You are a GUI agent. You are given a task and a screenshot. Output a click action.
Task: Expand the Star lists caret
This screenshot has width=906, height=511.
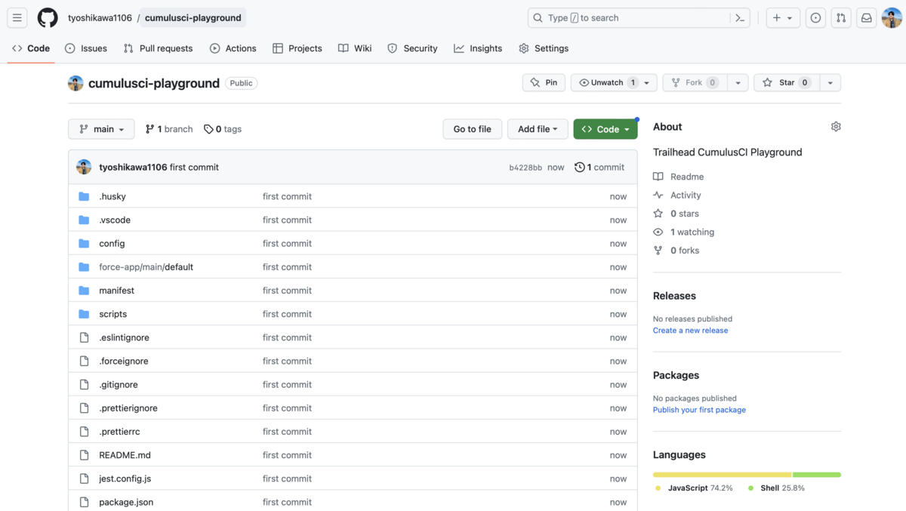click(830, 82)
